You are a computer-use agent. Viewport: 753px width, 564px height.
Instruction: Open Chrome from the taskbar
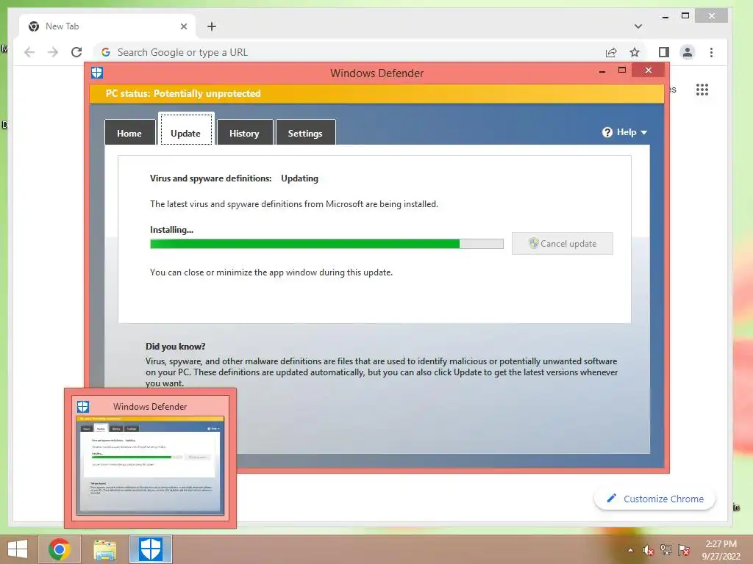60,549
